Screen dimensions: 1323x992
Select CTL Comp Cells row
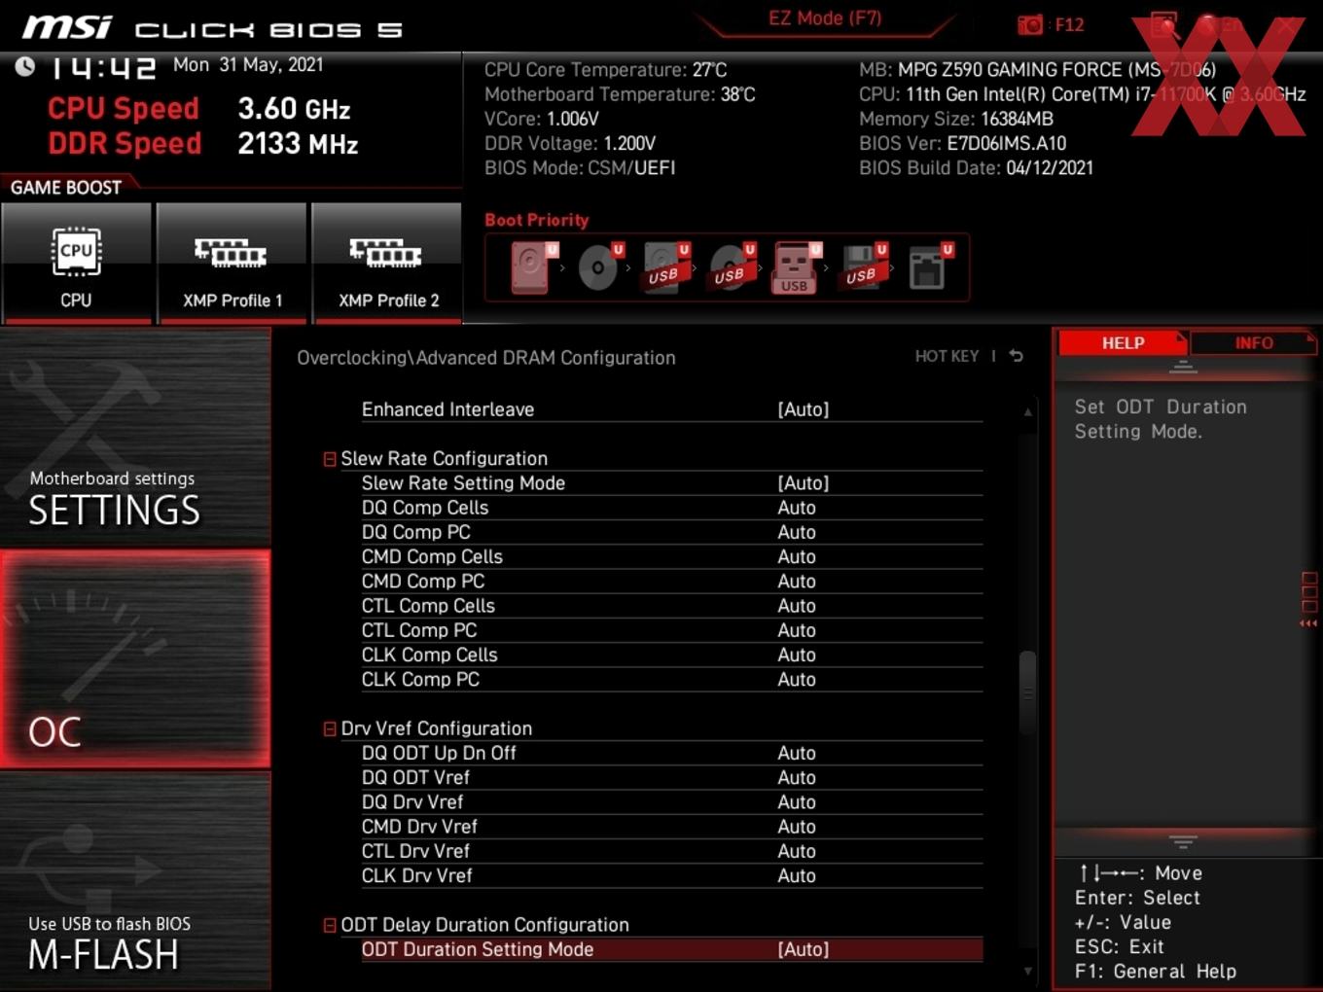coord(671,606)
